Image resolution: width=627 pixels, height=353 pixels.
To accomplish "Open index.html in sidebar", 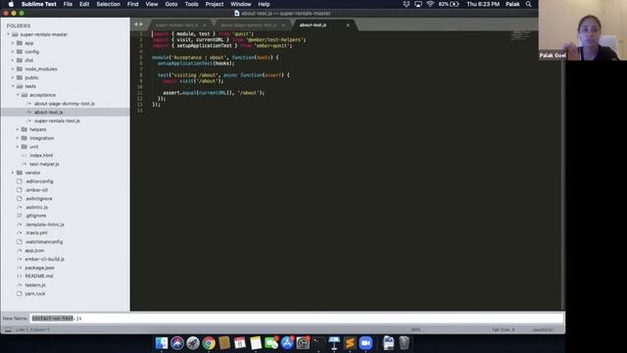I will click(41, 155).
